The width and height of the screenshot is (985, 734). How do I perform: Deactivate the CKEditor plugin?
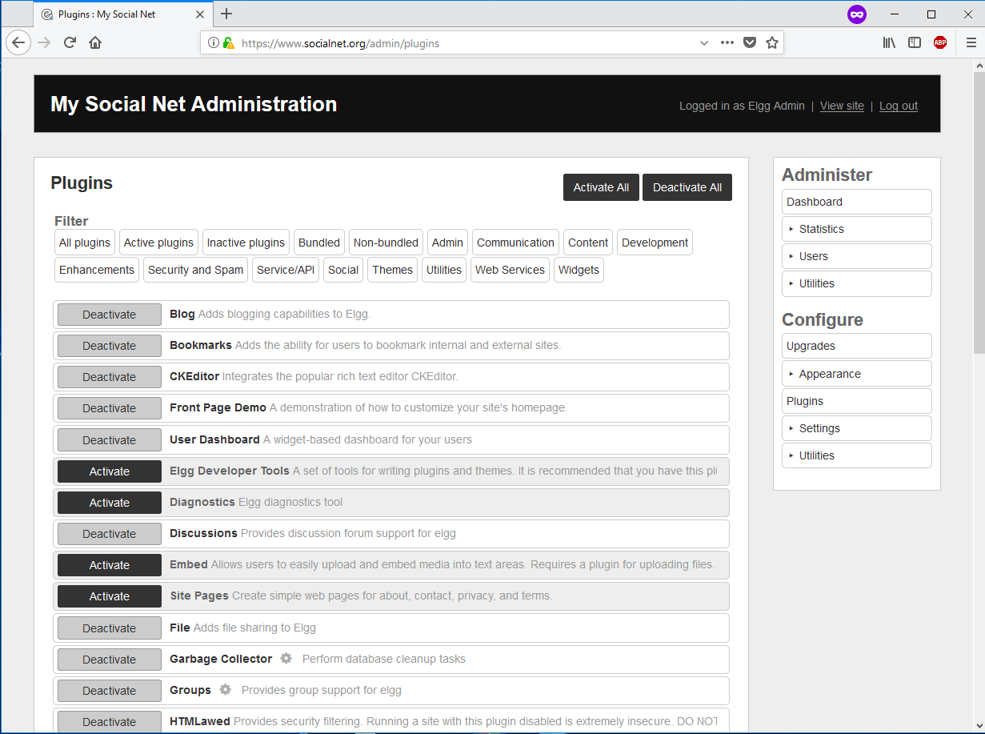(110, 377)
